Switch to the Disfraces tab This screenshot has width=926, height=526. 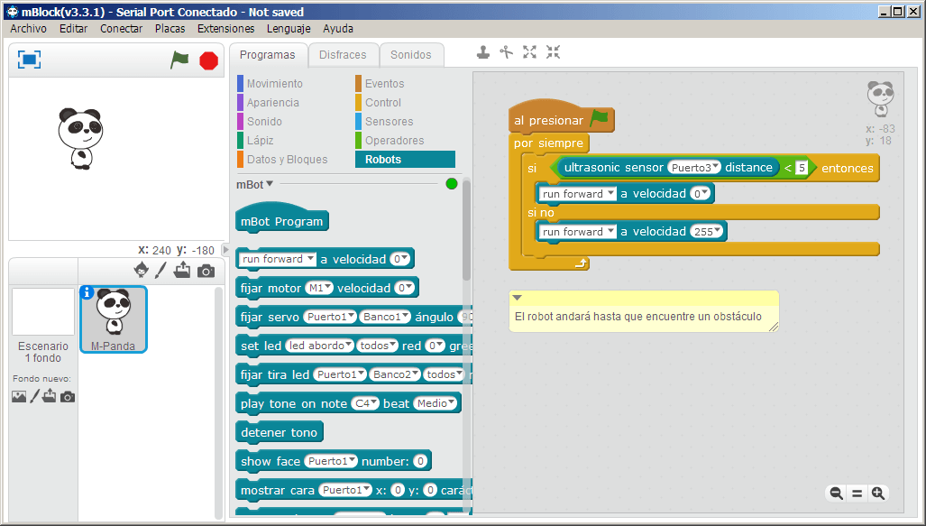[x=343, y=55]
